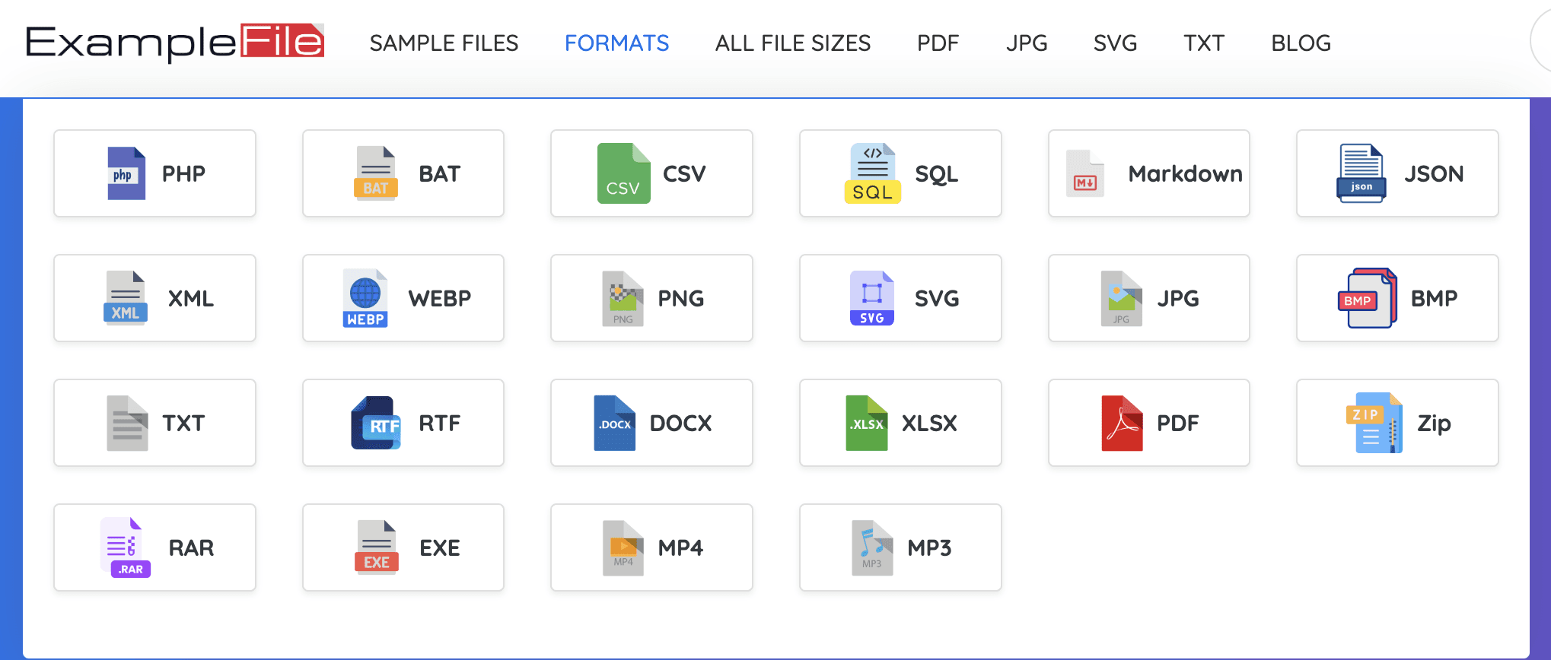Click the yellow SQL file icon
This screenshot has width=1551, height=660.
click(x=873, y=173)
